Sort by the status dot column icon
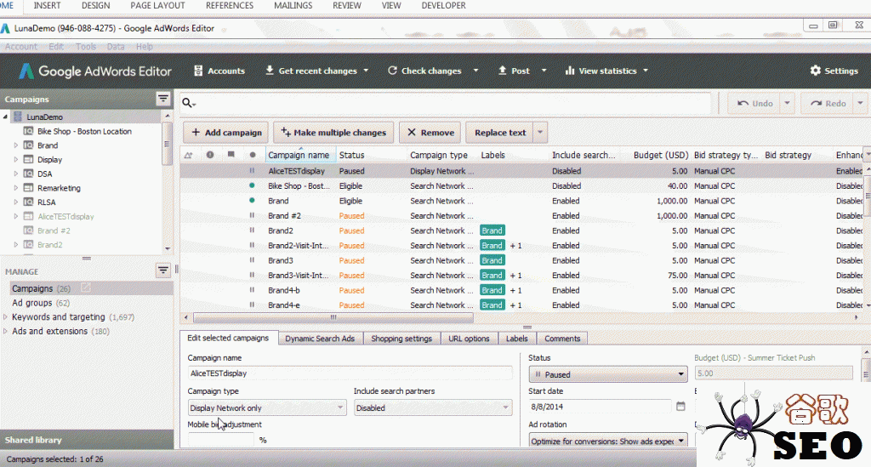The width and height of the screenshot is (871, 467). coord(252,155)
